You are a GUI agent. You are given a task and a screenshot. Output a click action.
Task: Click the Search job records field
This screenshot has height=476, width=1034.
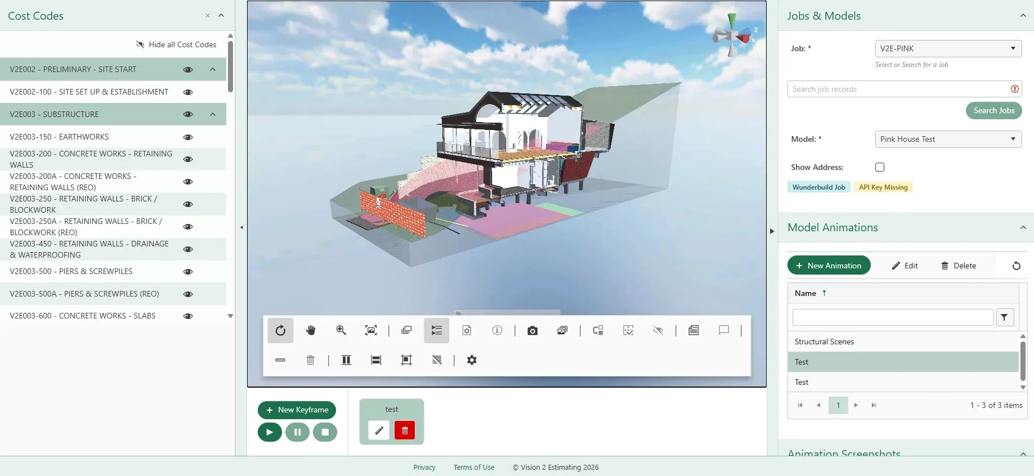(904, 89)
